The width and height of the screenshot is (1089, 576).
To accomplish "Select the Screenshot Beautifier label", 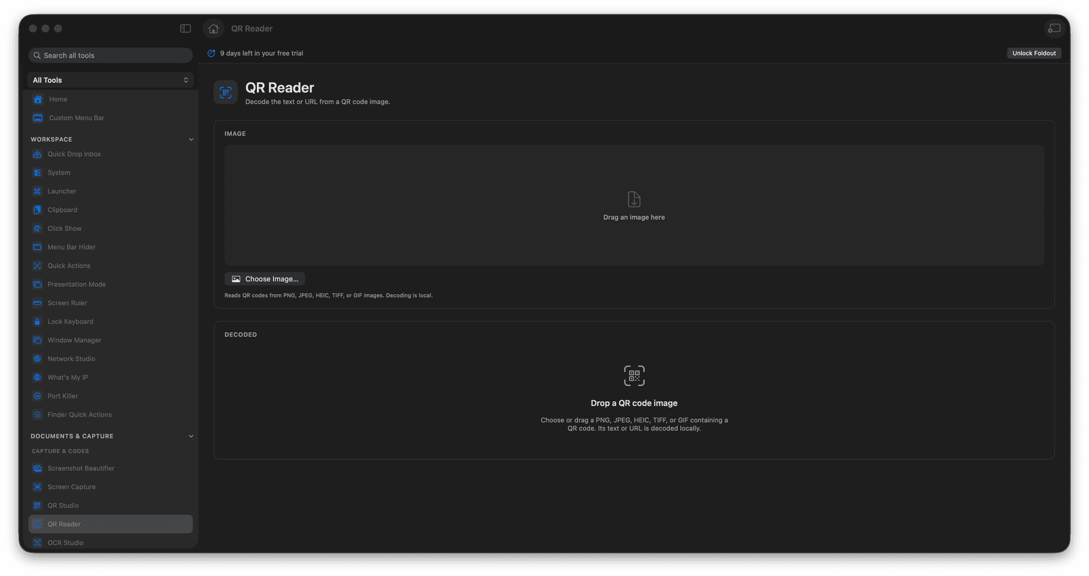I will point(81,468).
